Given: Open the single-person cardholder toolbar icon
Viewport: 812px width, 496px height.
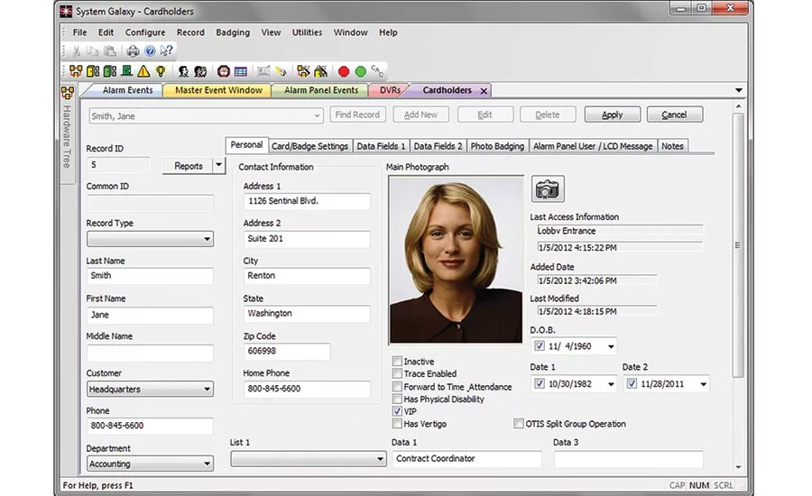Looking at the screenshot, I should pos(183,71).
